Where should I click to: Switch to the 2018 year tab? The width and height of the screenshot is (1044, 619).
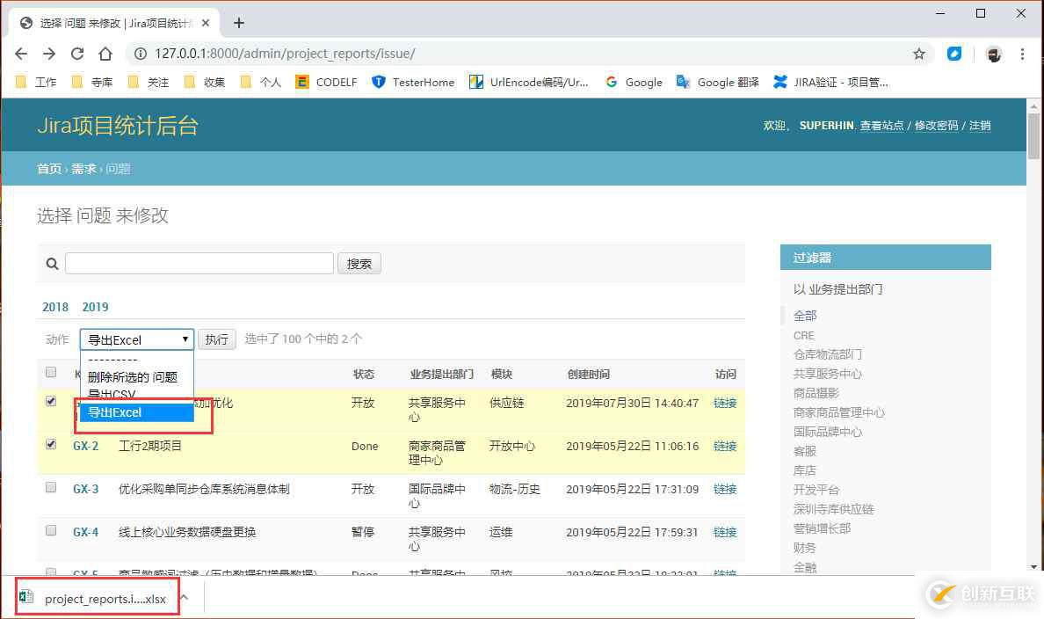[x=55, y=307]
